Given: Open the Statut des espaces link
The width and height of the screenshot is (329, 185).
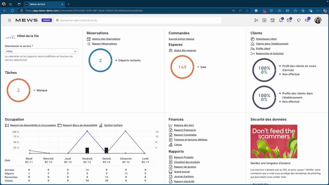Looking at the screenshot, I should (185, 50).
